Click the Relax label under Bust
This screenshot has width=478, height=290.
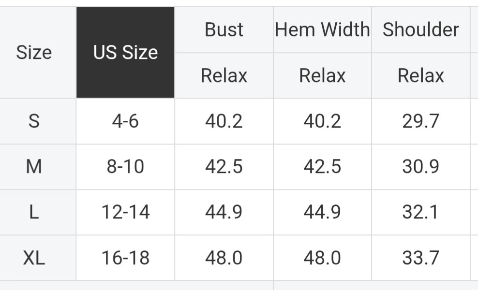tap(224, 75)
